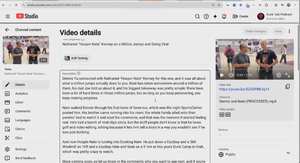The width and height of the screenshot is (300, 163).
Task: Open the three-dot more options menu
Action: tap(289, 31)
